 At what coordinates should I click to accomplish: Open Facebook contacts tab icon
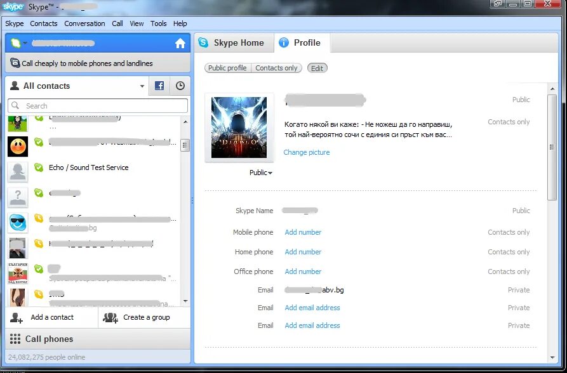[x=159, y=86]
